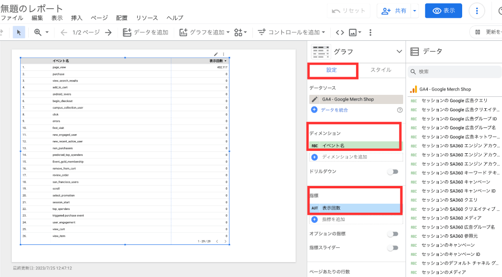The image size is (502, 277).
Task: Select the GA4 - Google Merch Shop data source field
Action: point(356,99)
